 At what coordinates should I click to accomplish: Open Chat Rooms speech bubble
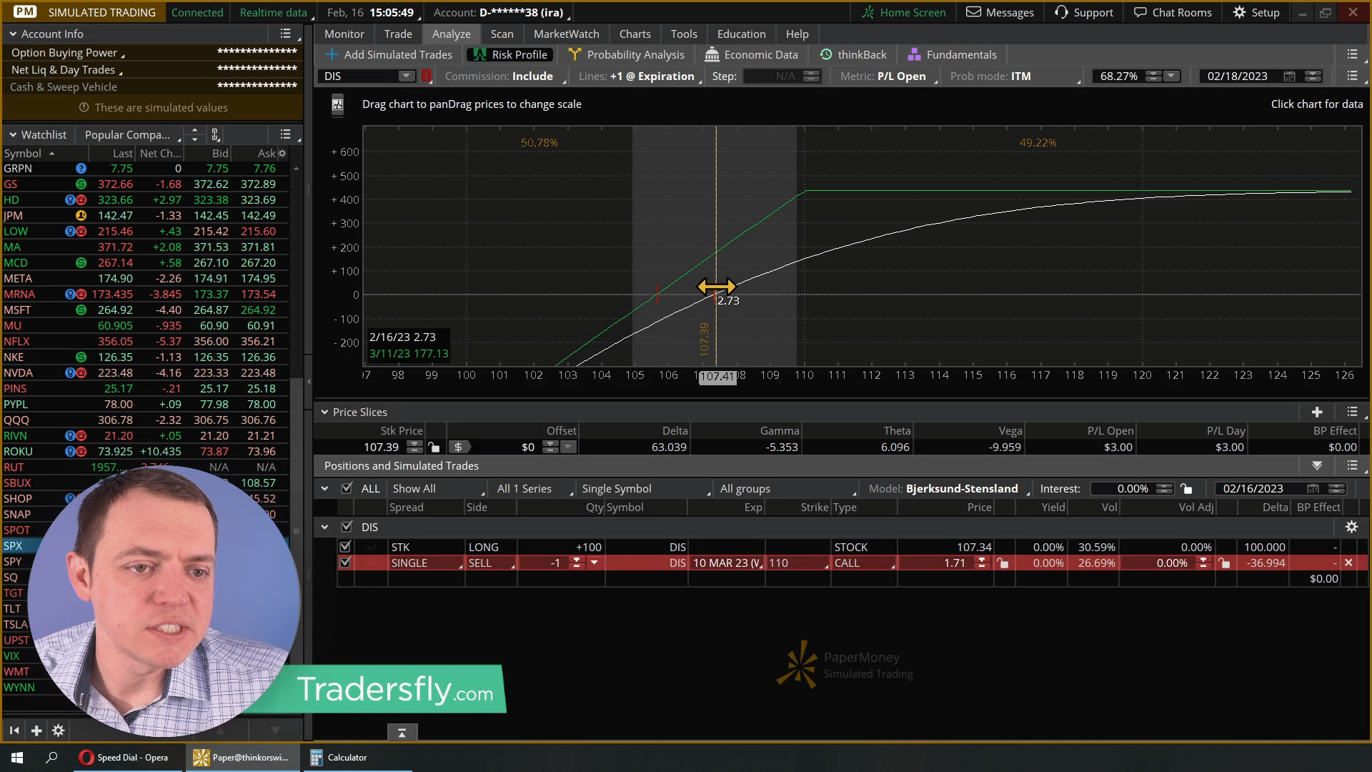click(x=1140, y=12)
